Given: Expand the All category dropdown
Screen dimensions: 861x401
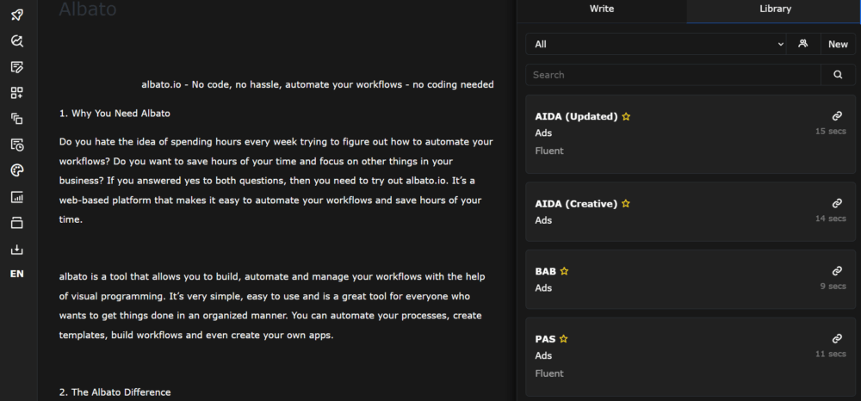Looking at the screenshot, I should coord(658,44).
